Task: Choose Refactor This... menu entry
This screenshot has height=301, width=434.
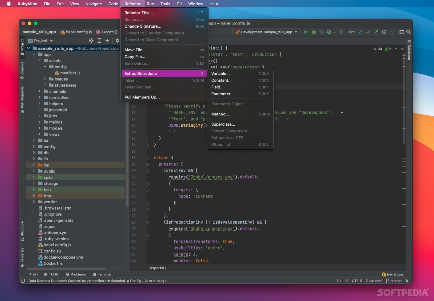Action: (164, 13)
